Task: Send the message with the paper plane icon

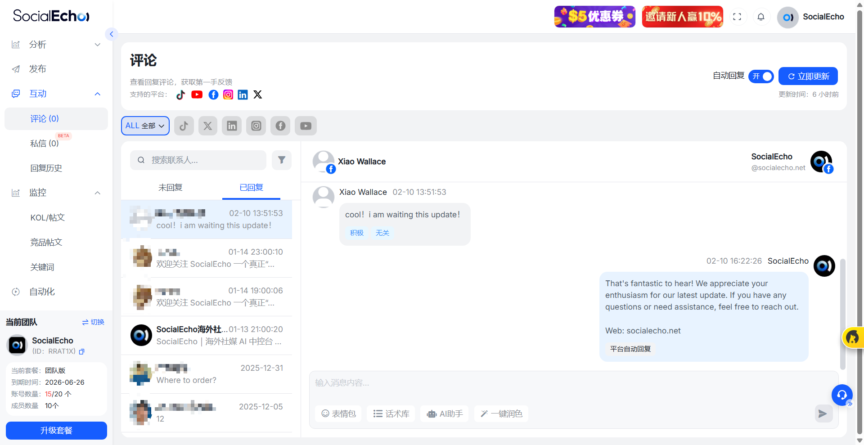Action: [823, 414]
